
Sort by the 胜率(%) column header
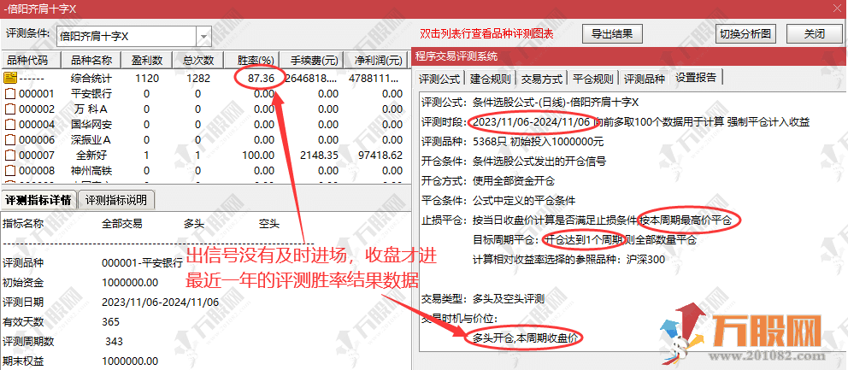(x=255, y=61)
